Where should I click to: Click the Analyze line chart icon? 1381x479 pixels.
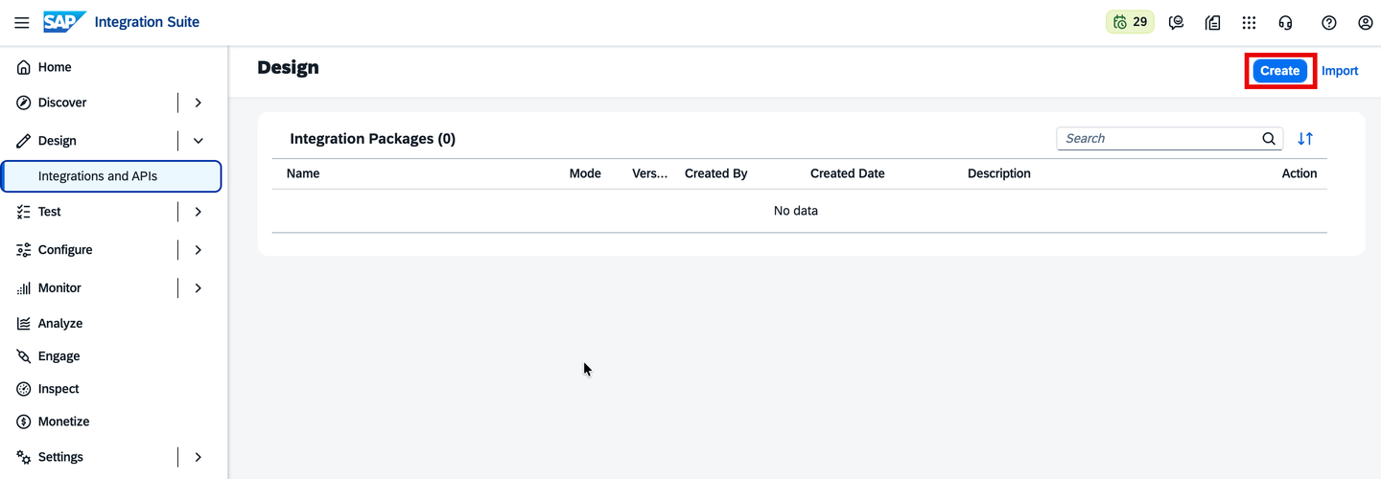pyautogui.click(x=24, y=324)
